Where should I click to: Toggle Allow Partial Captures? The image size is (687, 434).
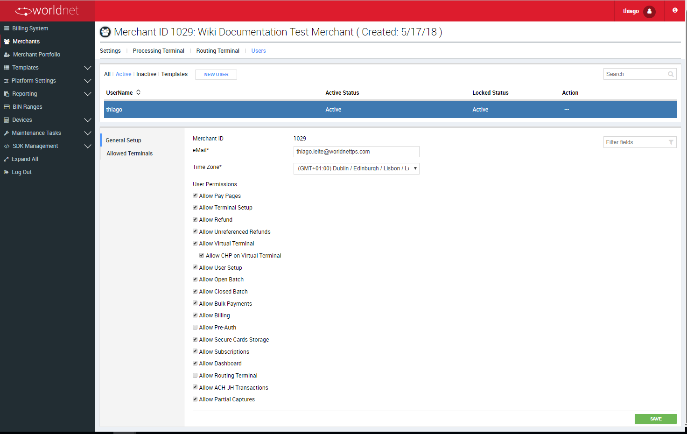pos(195,399)
